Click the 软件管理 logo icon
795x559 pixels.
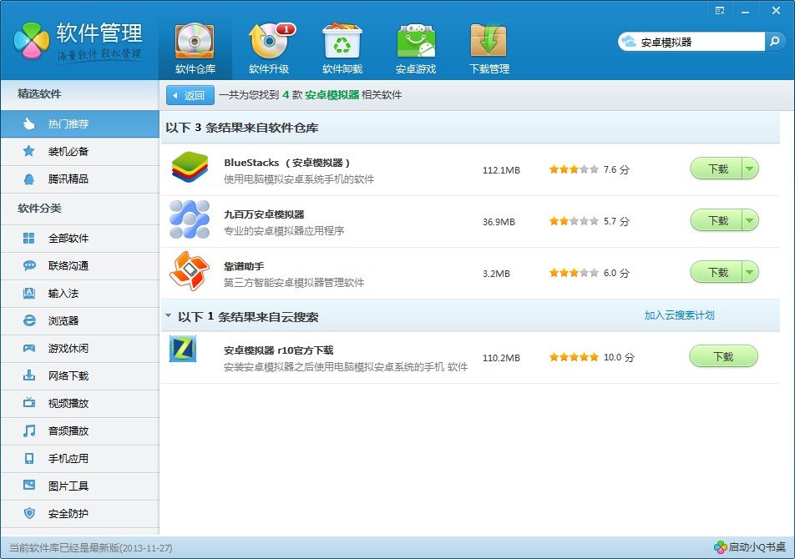tap(32, 41)
